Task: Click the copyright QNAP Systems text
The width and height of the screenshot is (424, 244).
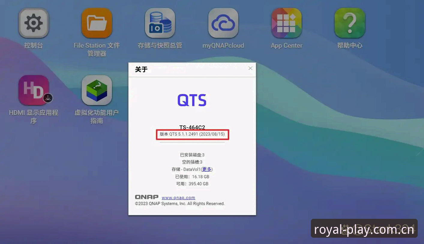Action: 180,204
